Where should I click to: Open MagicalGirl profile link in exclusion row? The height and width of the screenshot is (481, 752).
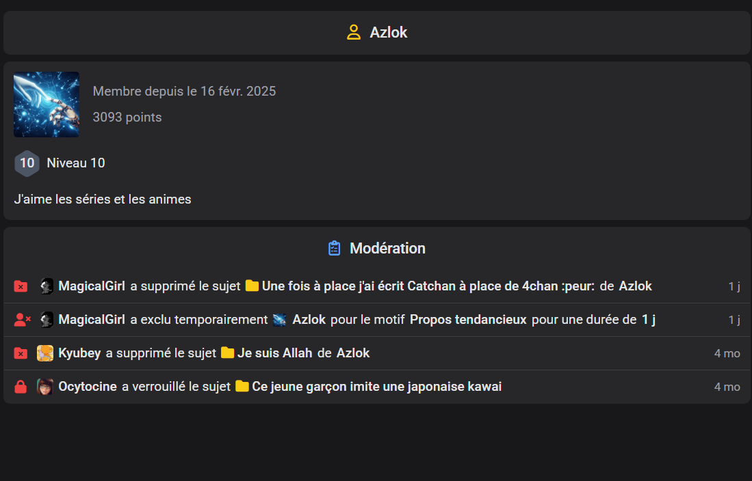click(x=92, y=320)
